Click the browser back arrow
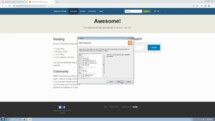The image size is (215, 121). [x=2, y=6]
